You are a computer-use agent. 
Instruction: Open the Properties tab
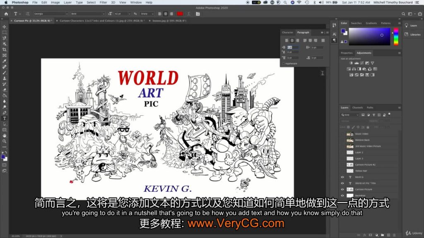click(x=347, y=53)
